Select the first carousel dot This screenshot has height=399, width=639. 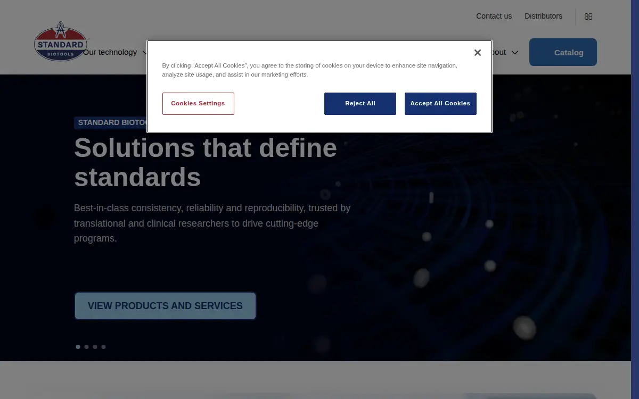[78, 347]
